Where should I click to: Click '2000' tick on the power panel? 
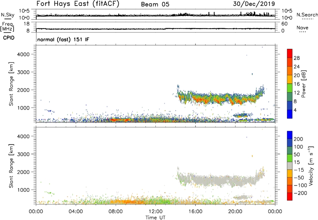(x=23, y=90)
